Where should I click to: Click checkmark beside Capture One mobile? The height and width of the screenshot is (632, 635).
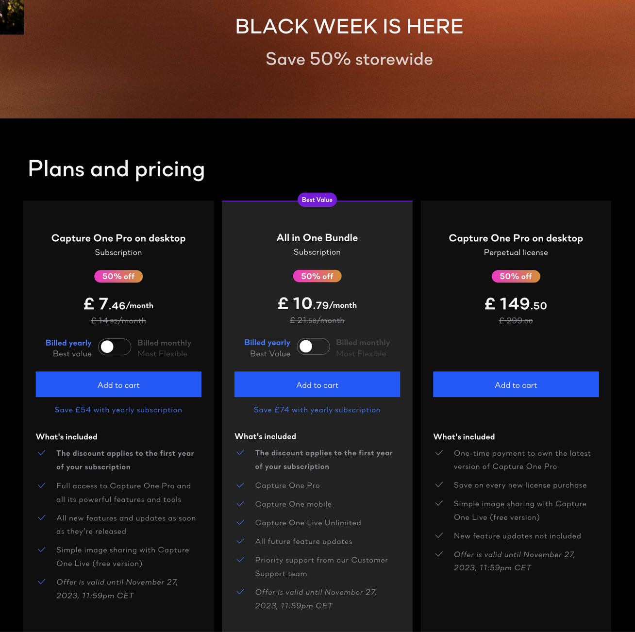pyautogui.click(x=240, y=504)
